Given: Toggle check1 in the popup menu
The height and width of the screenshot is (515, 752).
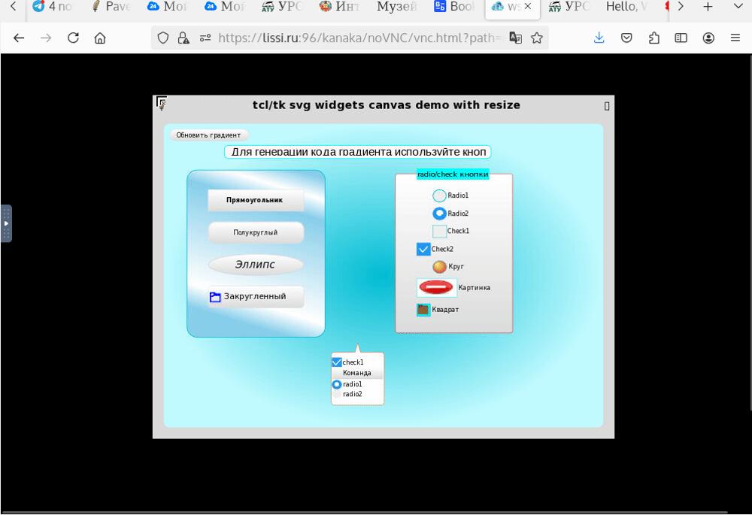Looking at the screenshot, I should pyautogui.click(x=337, y=362).
